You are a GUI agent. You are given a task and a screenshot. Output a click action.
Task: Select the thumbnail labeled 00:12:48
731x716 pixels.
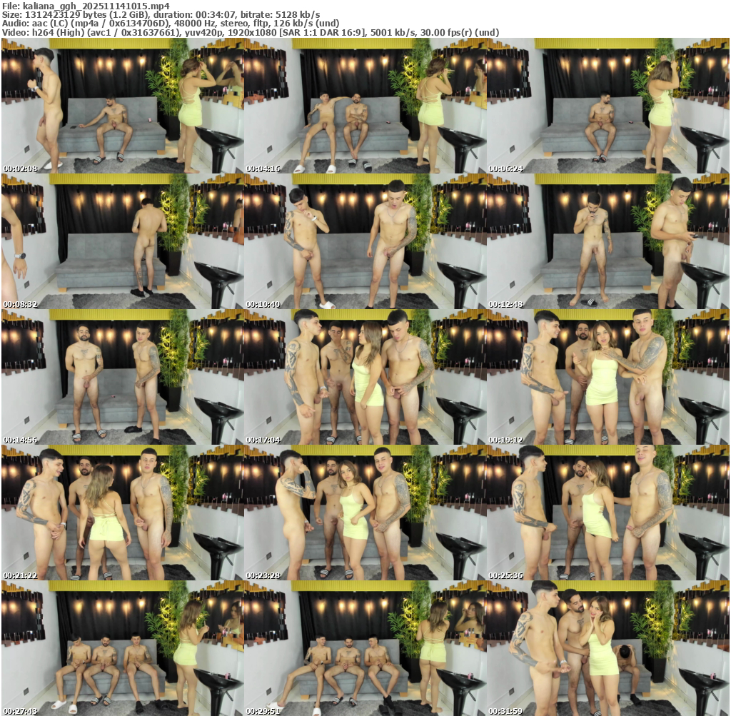click(x=608, y=241)
